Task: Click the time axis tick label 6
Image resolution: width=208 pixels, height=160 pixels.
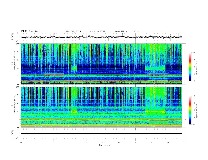Action: pyautogui.click(x=119, y=142)
